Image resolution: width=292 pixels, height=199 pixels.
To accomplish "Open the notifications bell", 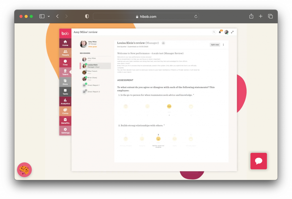I will (220, 32).
